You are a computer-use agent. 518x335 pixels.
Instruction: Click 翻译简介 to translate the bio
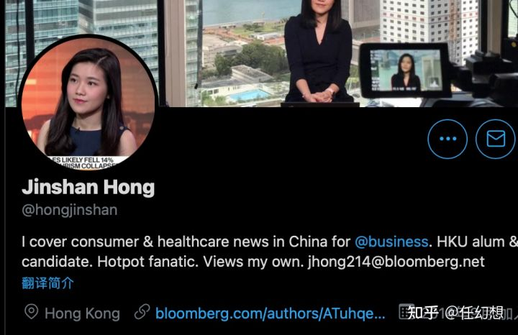coord(48,283)
